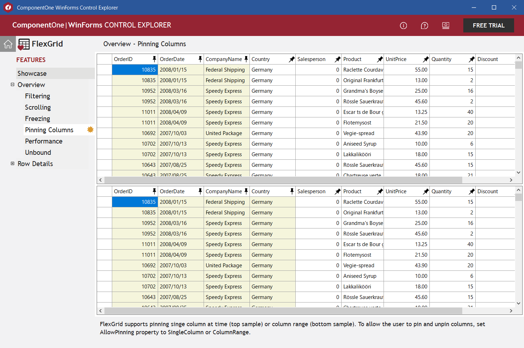This screenshot has width=524, height=348.
Task: Open the info icon in the header
Action: pos(403,25)
